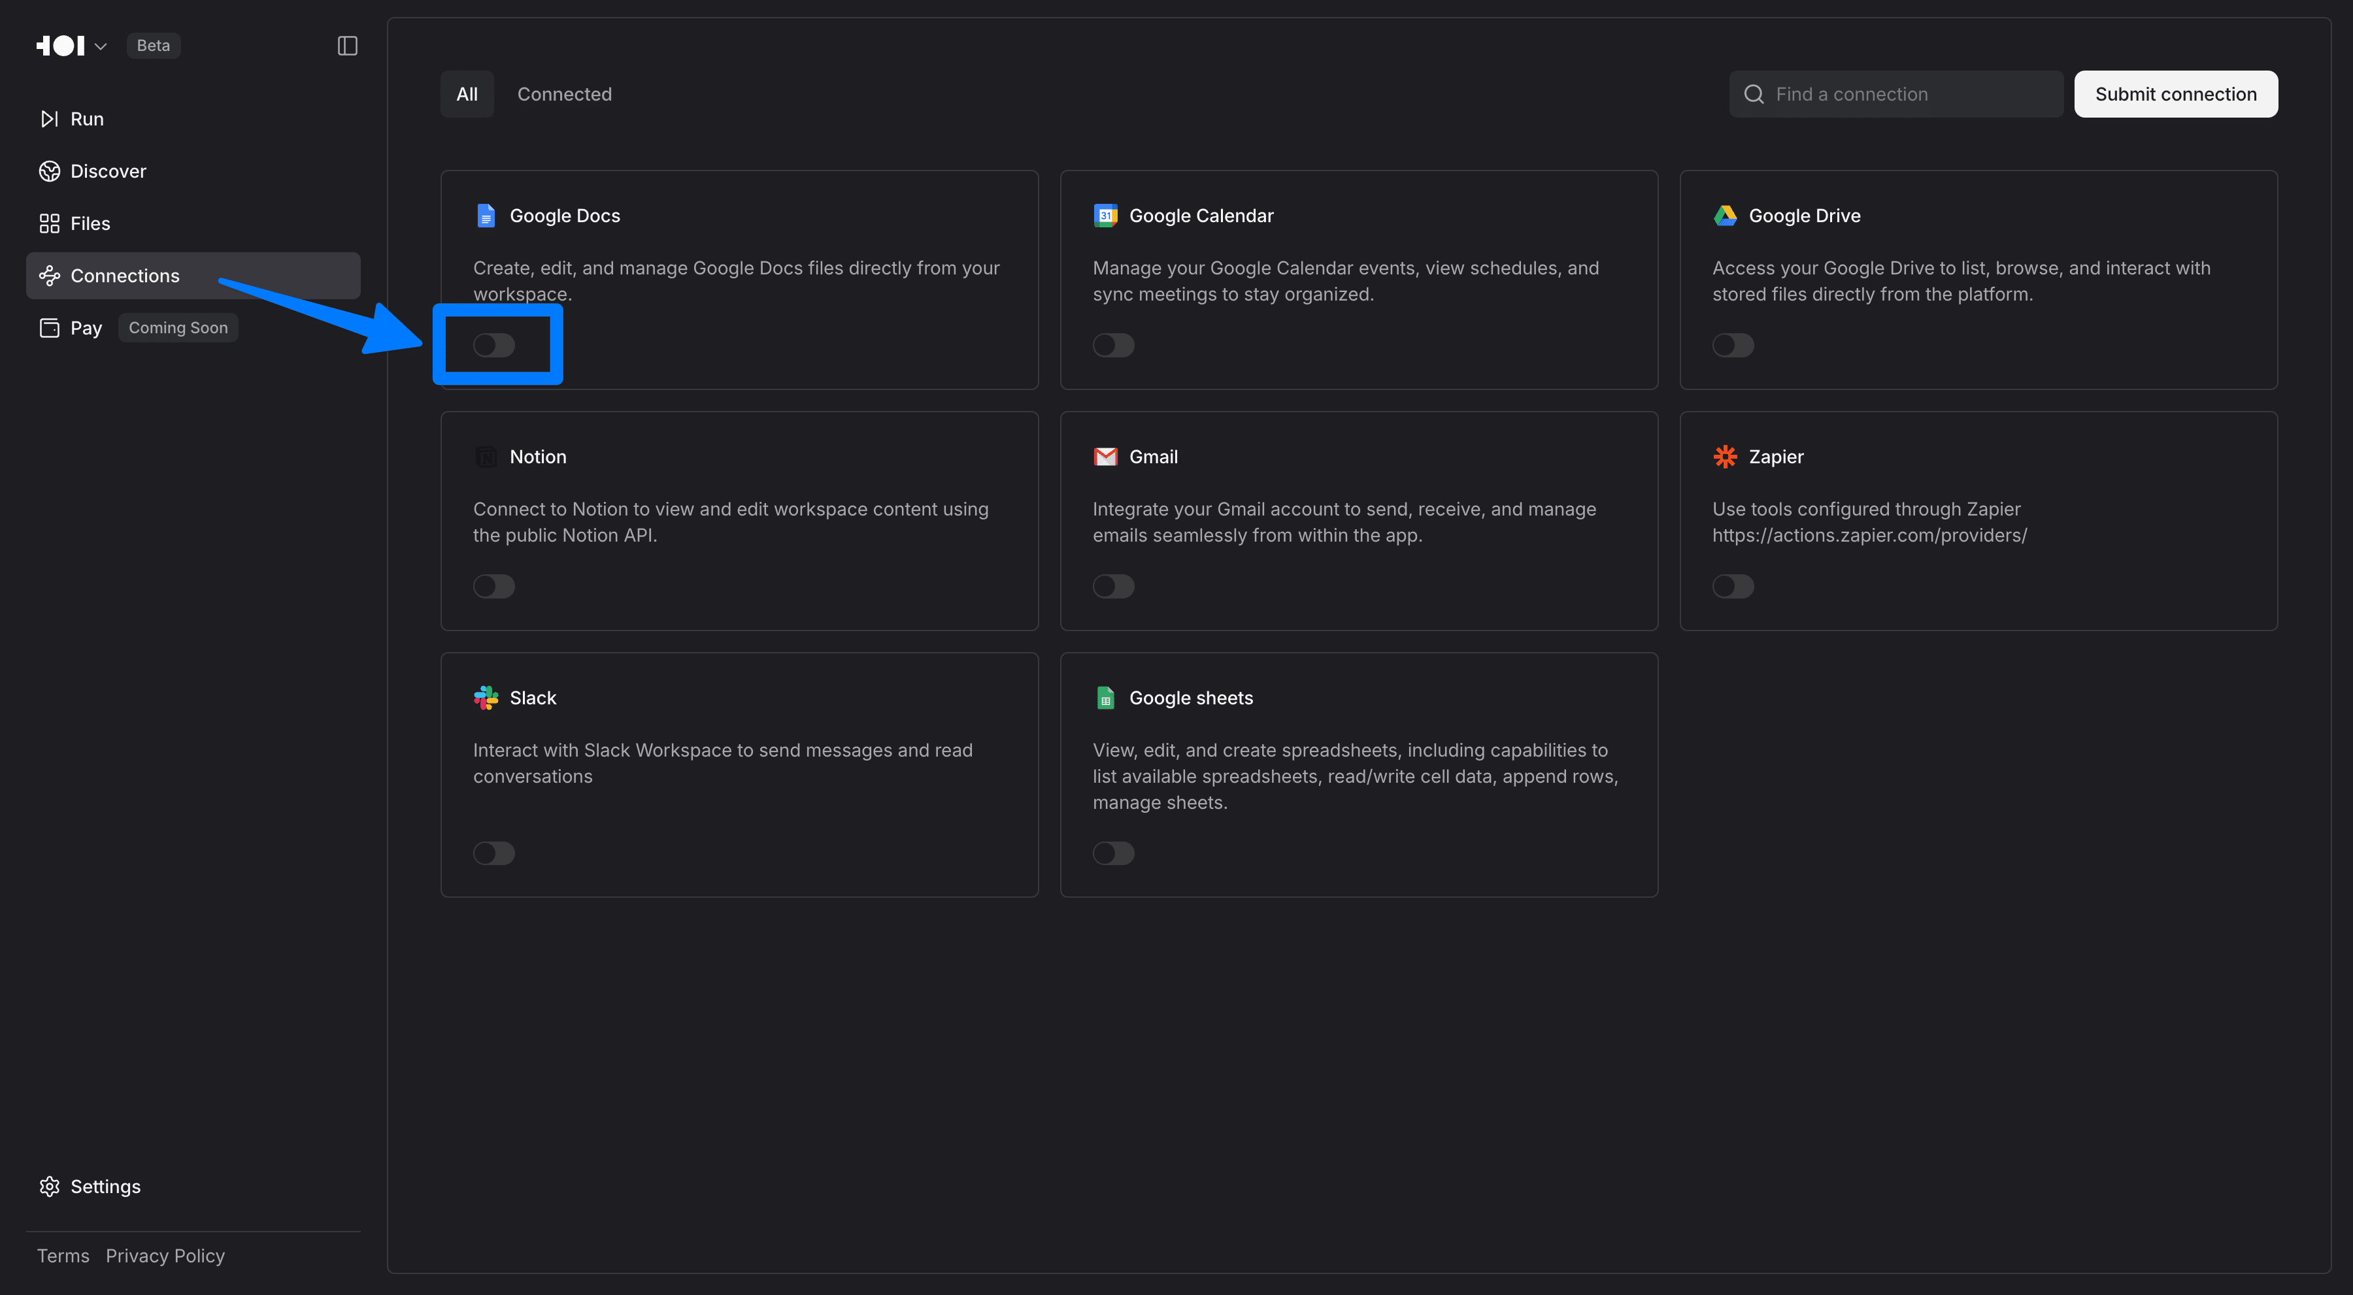Click the Google Calendar icon
Image resolution: width=2353 pixels, height=1295 pixels.
(1105, 216)
